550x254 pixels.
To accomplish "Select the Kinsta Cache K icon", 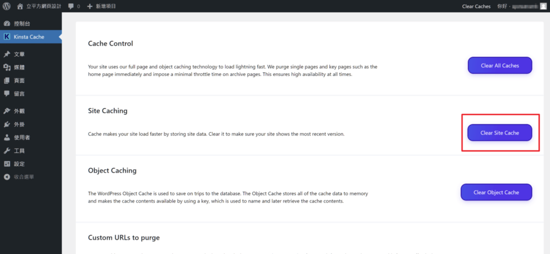I will click(x=6, y=37).
